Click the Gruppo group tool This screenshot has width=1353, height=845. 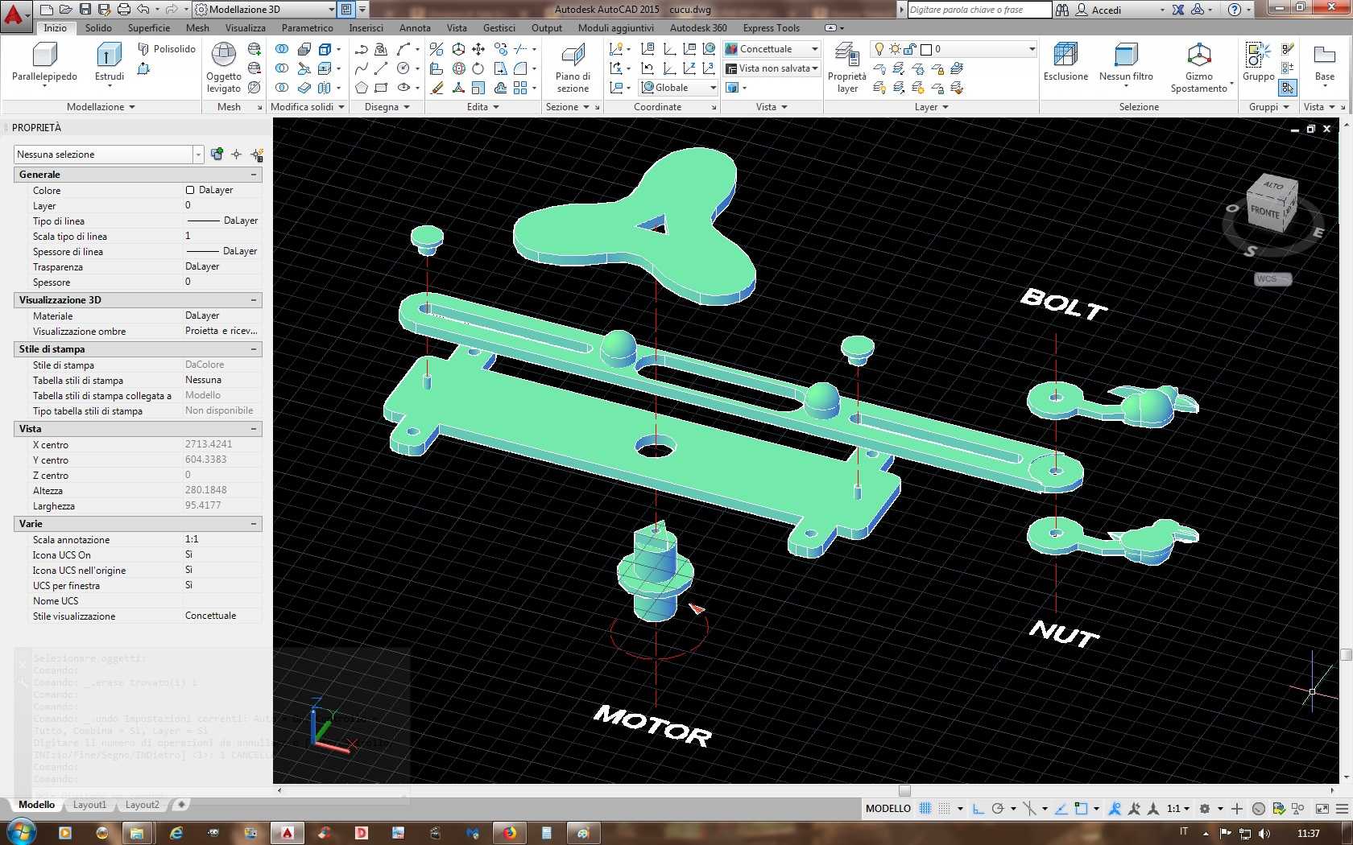pos(1258,63)
